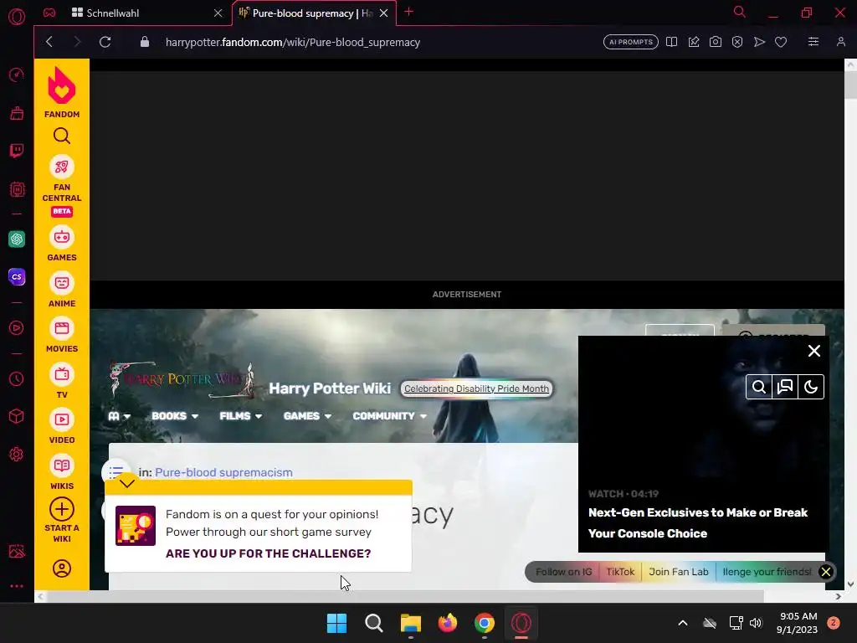Click Start a Wiki plus icon
The height and width of the screenshot is (643, 857).
click(62, 509)
